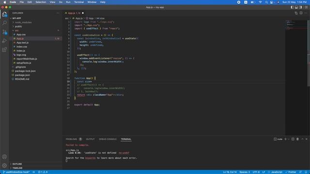Maximize panel with the up chevron
Viewport: 310px width, 174px height.
[x=302, y=139]
